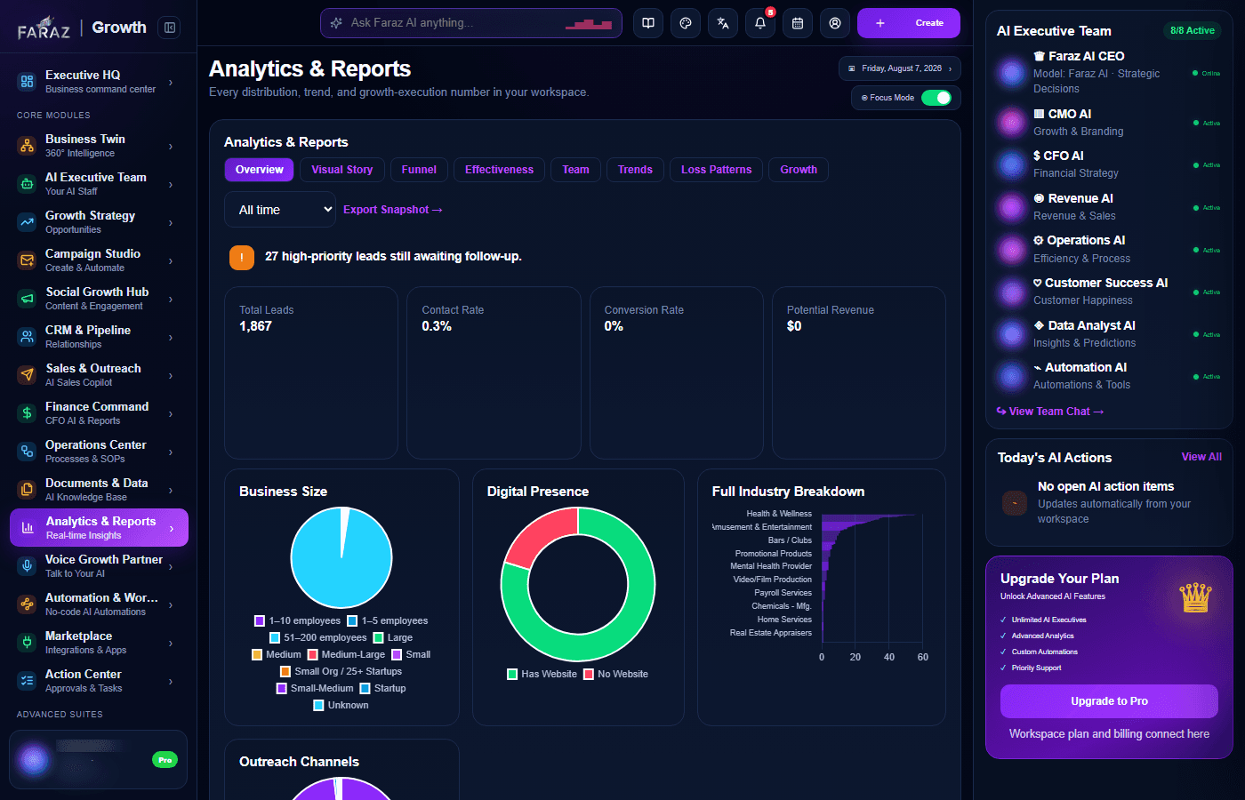
Task: Switch to the Visual Story tab
Action: (341, 170)
